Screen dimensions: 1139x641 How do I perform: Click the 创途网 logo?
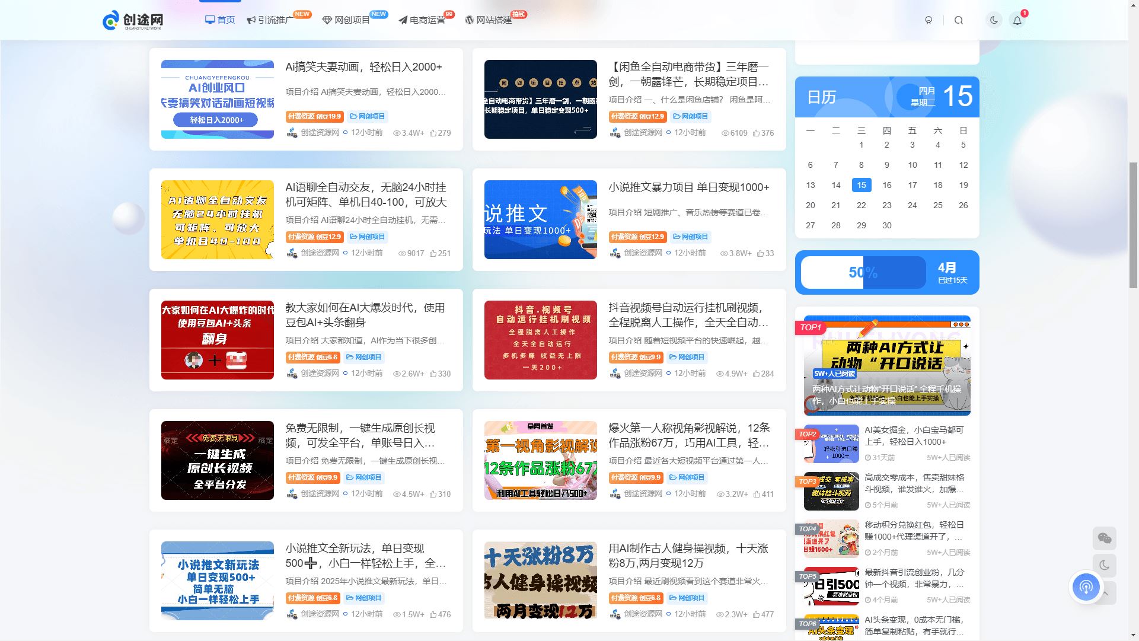(x=133, y=20)
